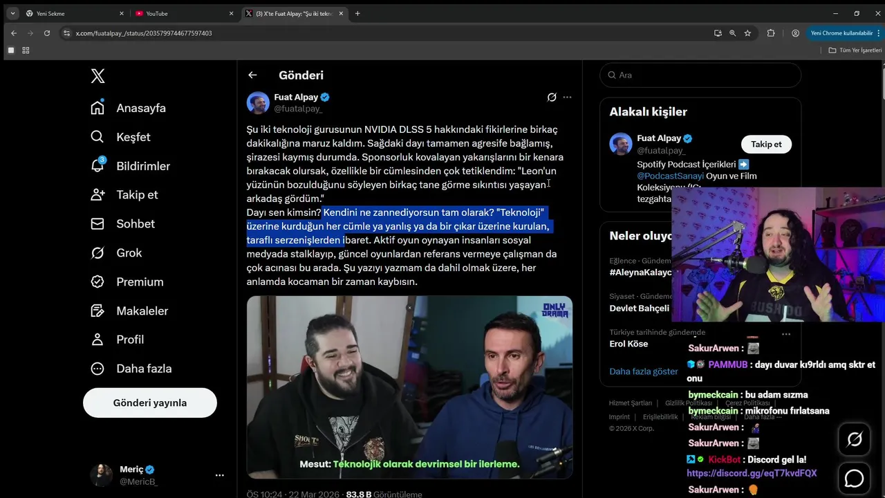885x498 pixels.
Task: Open Erişilebilirlik footer link
Action: (660, 417)
